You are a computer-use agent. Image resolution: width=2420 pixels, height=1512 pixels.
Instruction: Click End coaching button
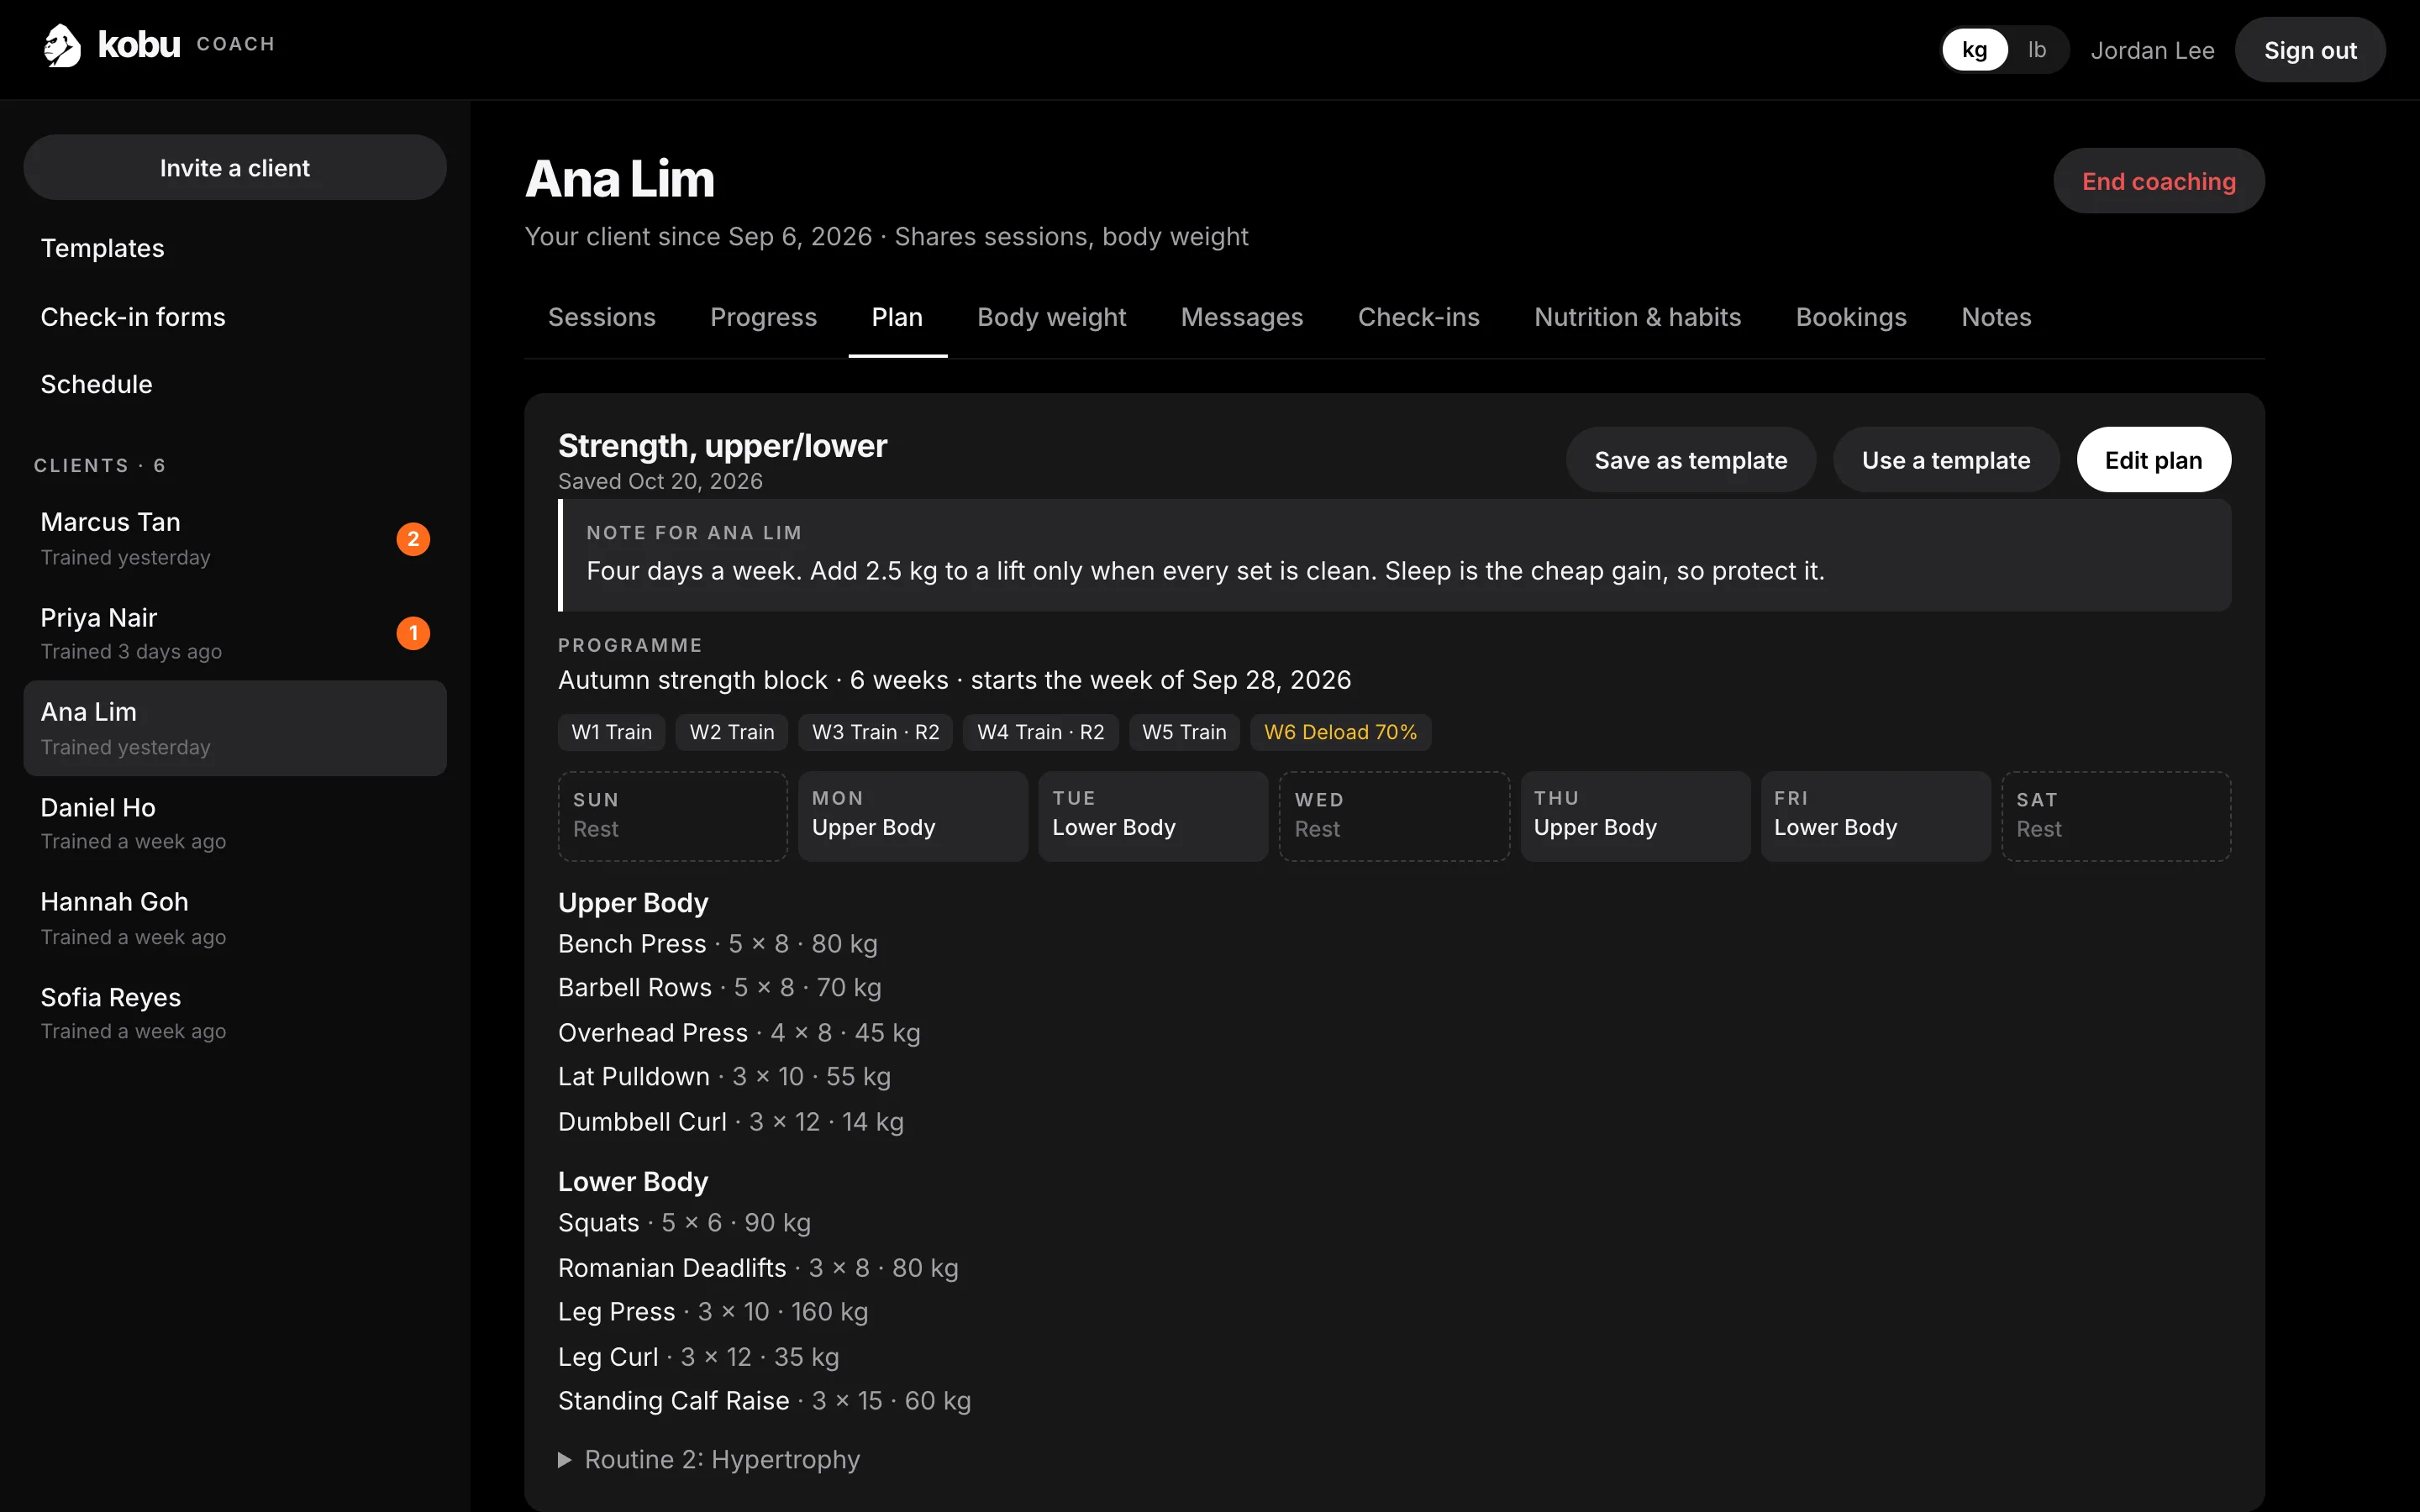click(x=2158, y=181)
